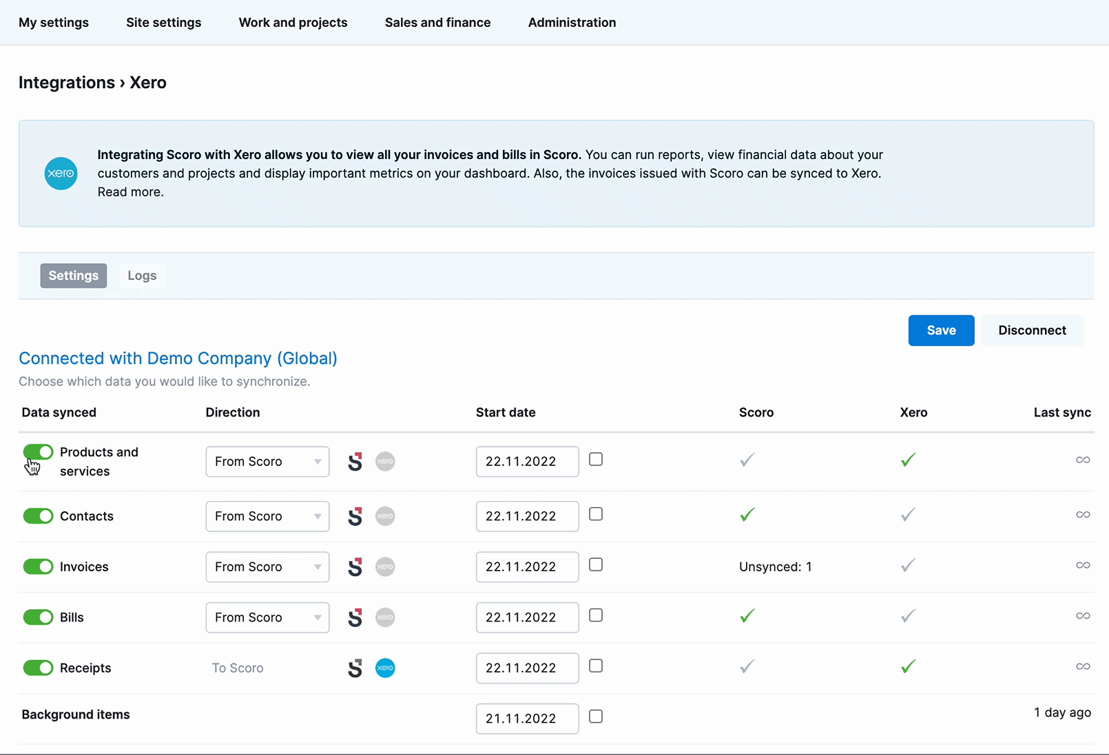Open Administration menu
The image size is (1109, 755).
click(x=572, y=23)
